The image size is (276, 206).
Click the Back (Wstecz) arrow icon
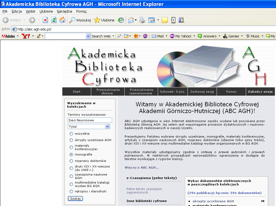coord(6,20)
